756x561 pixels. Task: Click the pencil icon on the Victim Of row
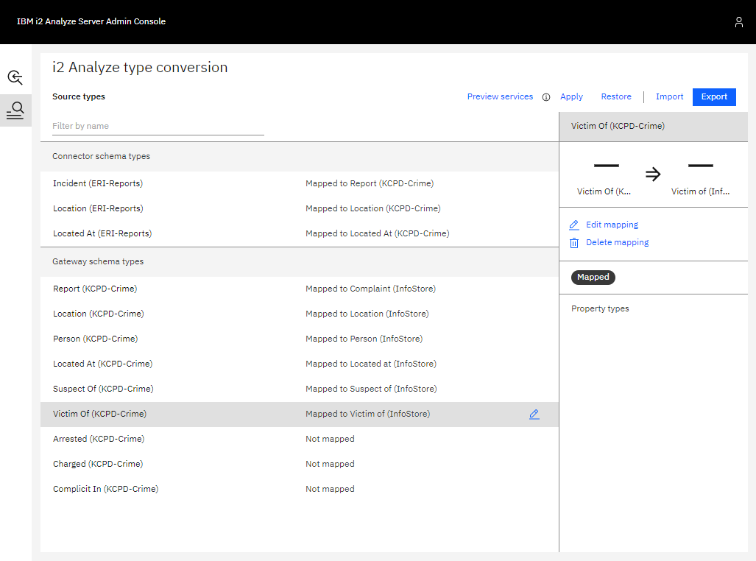pos(534,414)
